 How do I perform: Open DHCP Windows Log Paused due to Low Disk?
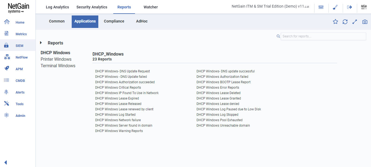tap(229, 109)
